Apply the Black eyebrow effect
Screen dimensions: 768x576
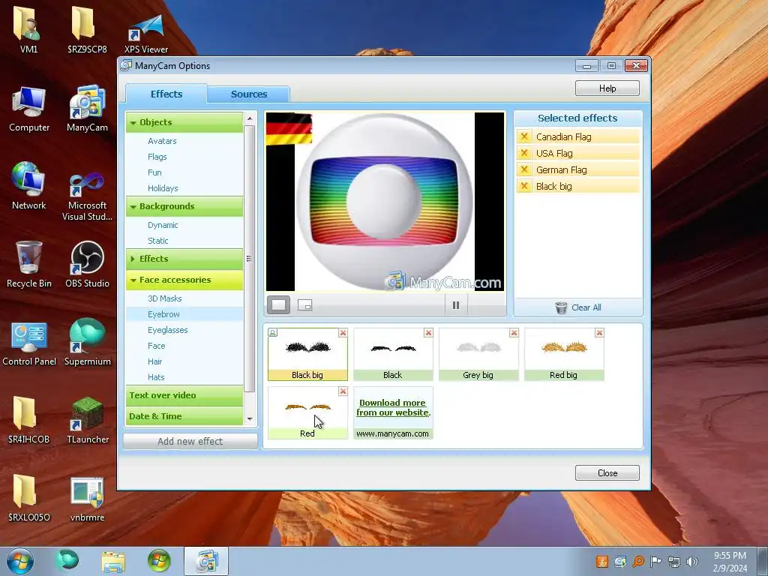click(393, 355)
